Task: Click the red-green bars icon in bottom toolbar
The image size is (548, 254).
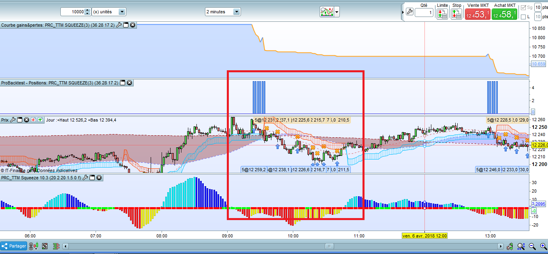Action: click(x=56, y=246)
